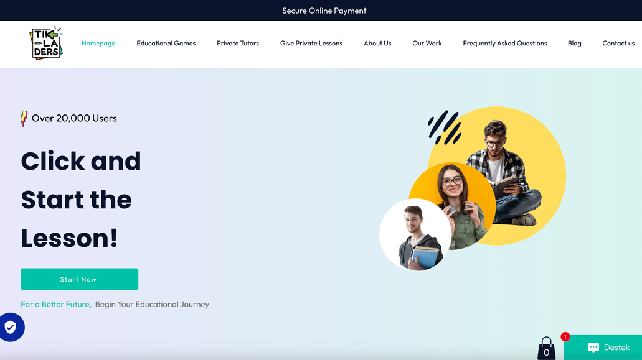Viewport: 642px width, 360px height.
Task: Open the Private Tutors page
Action: click(238, 43)
